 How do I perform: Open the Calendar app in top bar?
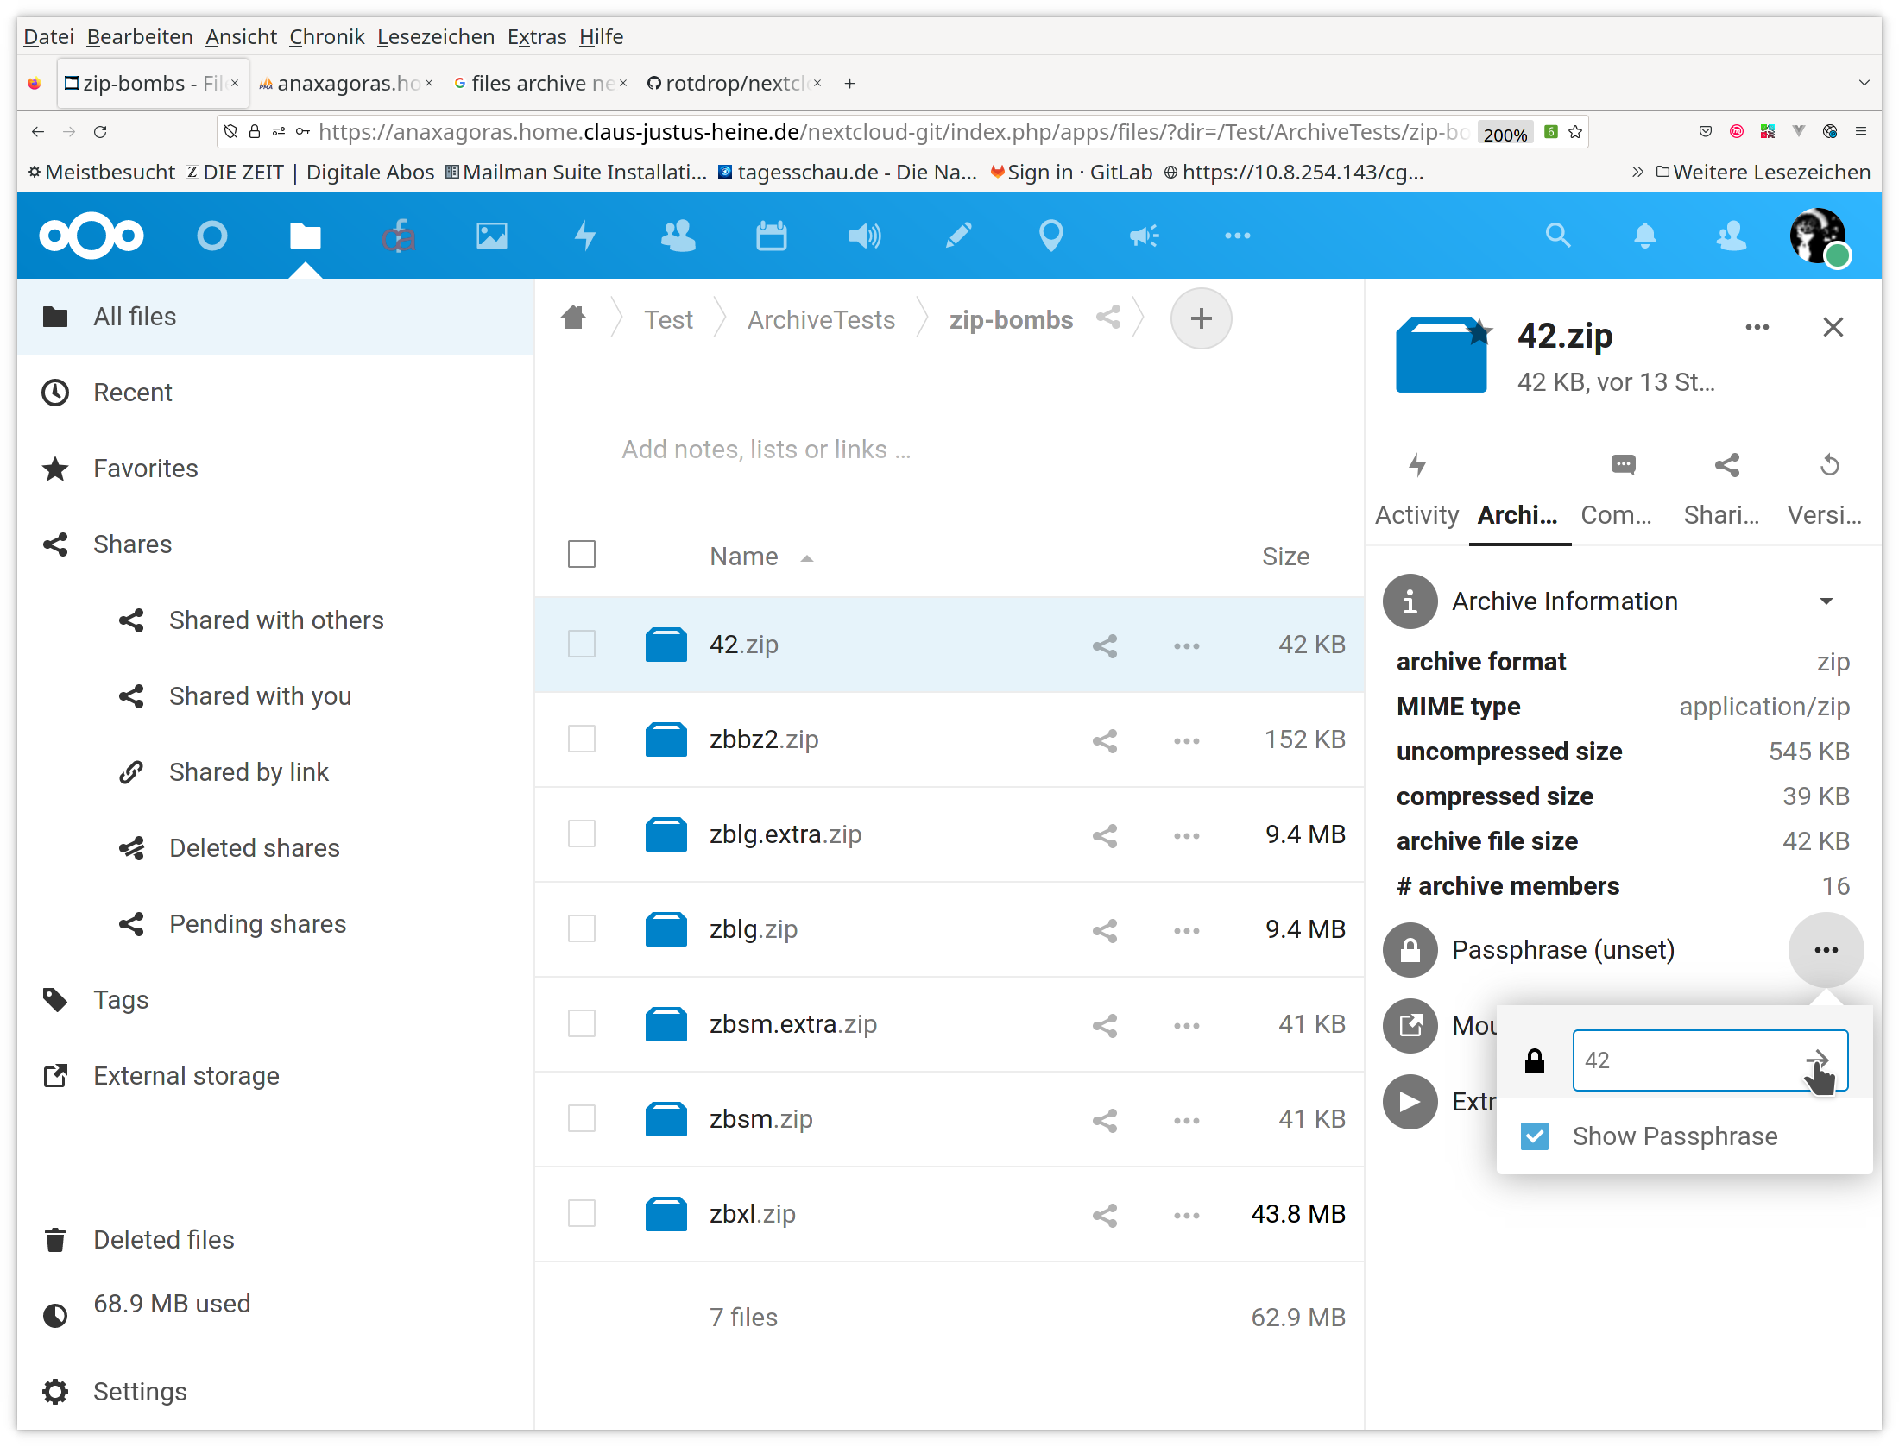pyautogui.click(x=771, y=236)
